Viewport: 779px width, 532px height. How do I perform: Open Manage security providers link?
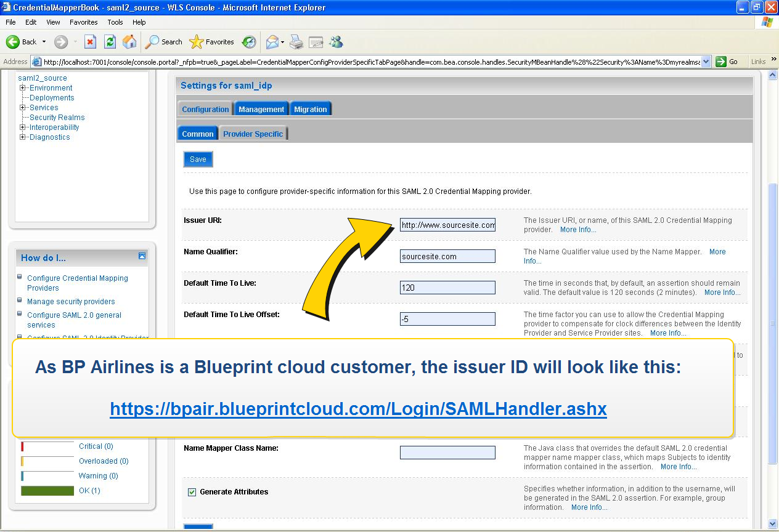[x=71, y=302]
